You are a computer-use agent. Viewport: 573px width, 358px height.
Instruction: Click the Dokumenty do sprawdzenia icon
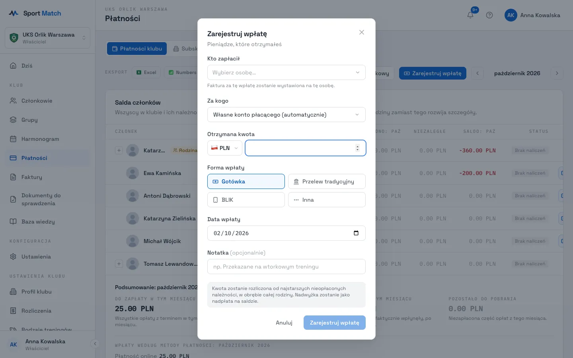[x=13, y=199]
